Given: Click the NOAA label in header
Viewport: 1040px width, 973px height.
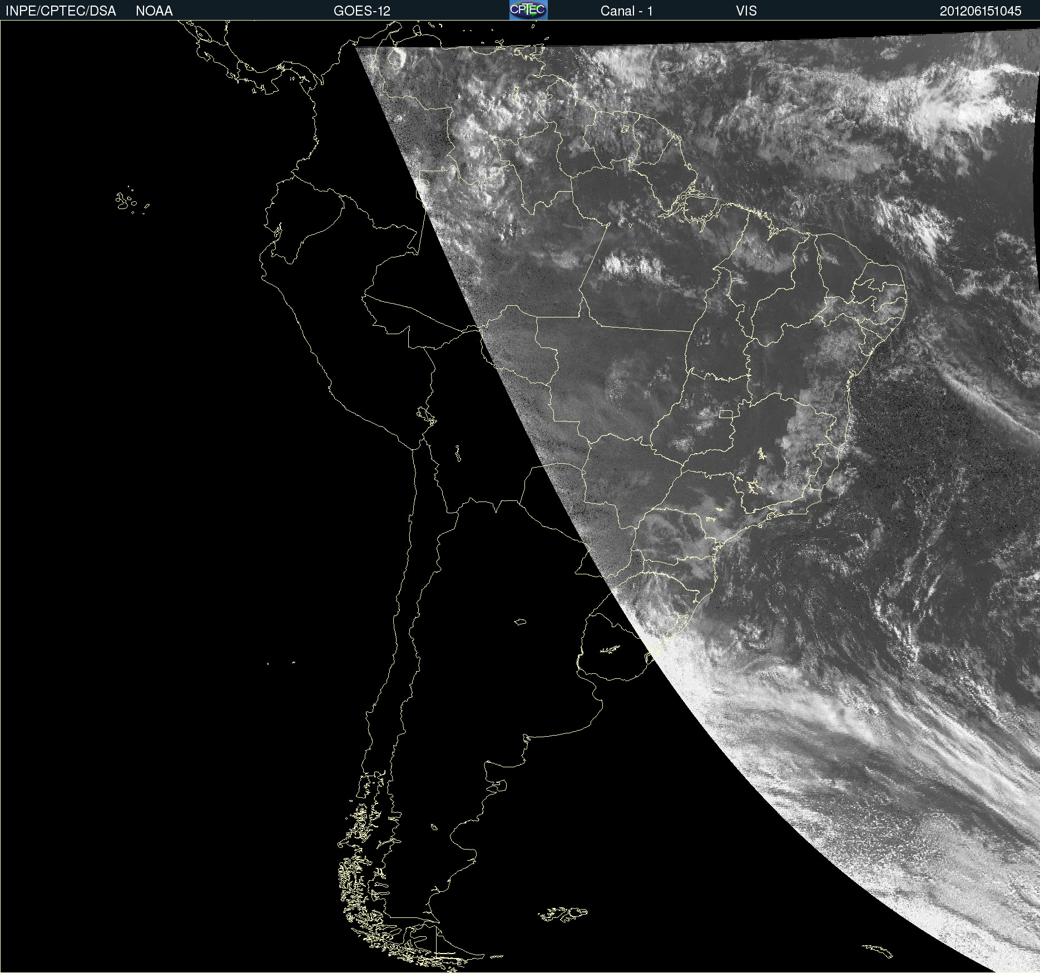Looking at the screenshot, I should click(154, 11).
